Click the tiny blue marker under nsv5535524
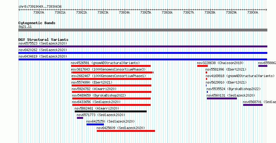 coord(207,92)
